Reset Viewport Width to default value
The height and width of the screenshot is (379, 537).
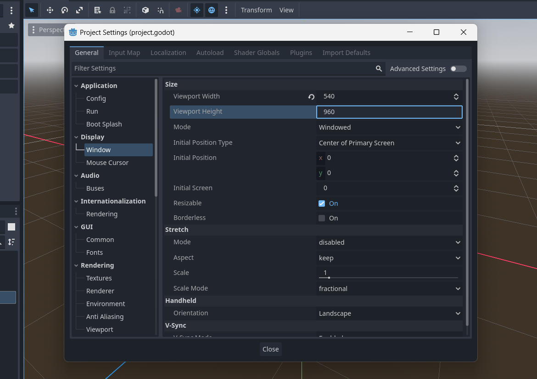[x=311, y=97]
